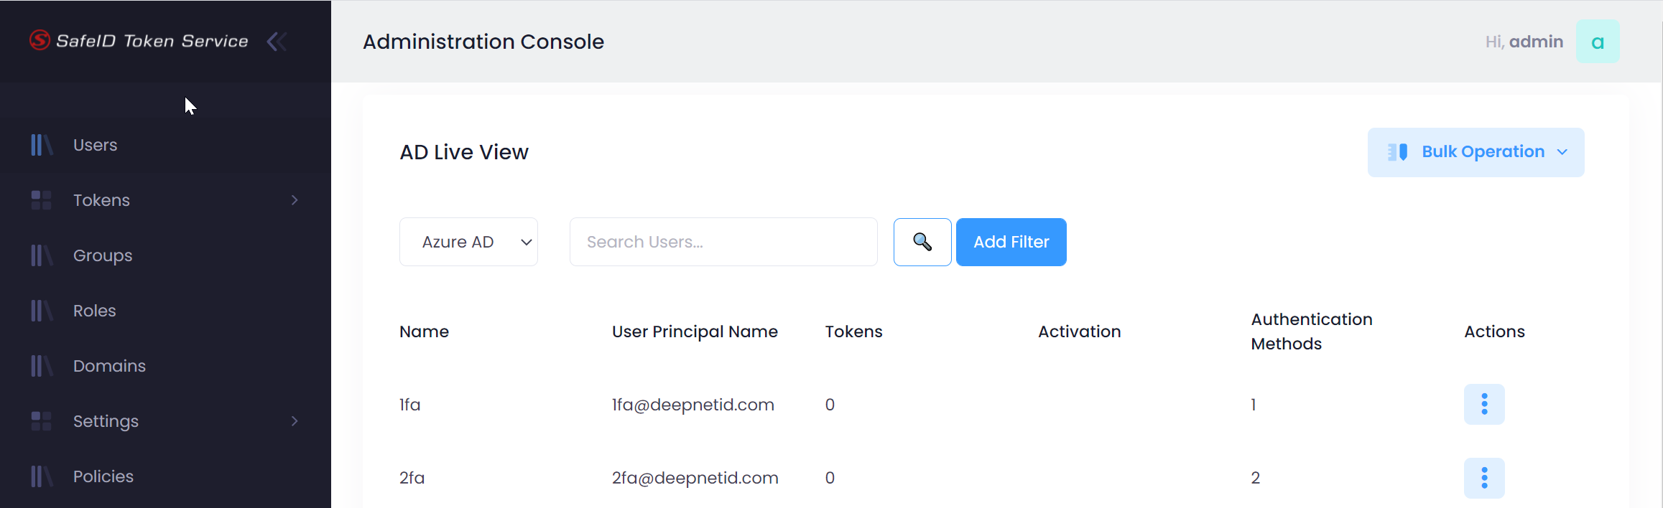Viewport: 1663px width, 508px height.
Task: Go to the Settings menu item
Action: [106, 421]
